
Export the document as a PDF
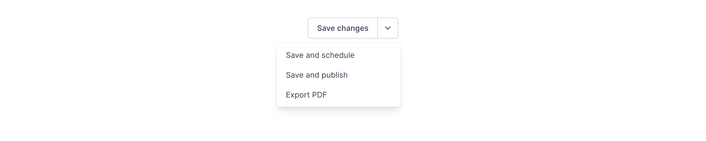tap(306, 95)
